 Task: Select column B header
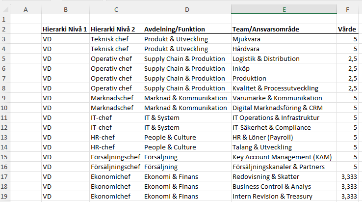click(65, 10)
